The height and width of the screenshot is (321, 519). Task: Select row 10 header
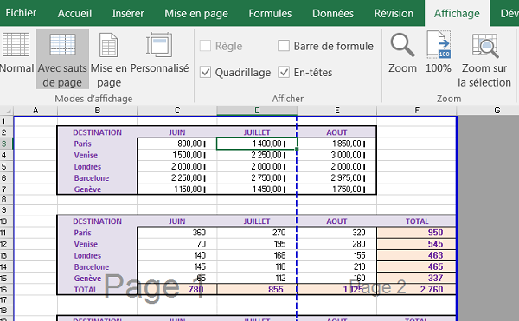tap(7, 221)
